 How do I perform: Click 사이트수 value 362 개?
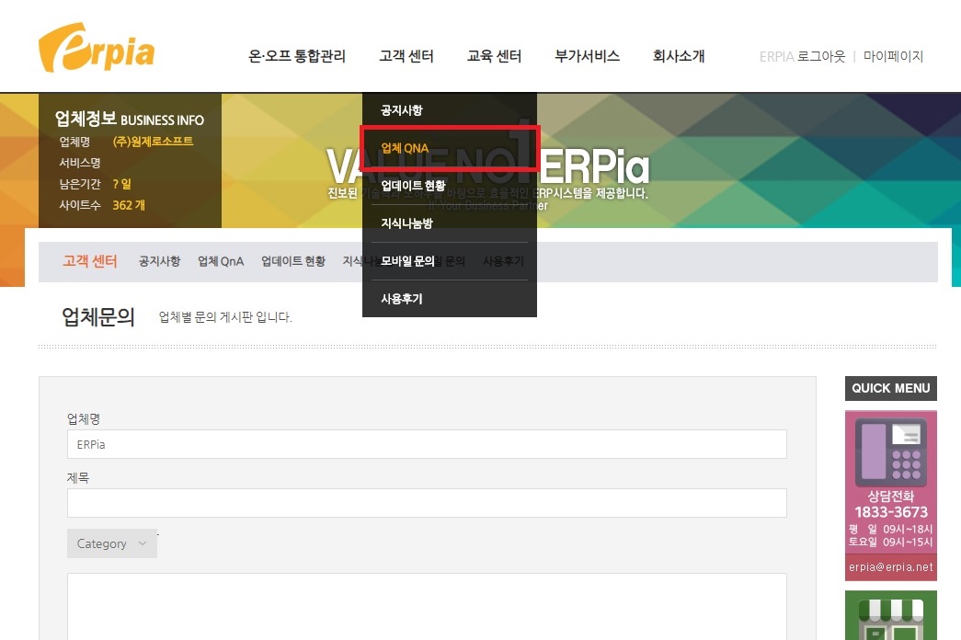tap(129, 205)
